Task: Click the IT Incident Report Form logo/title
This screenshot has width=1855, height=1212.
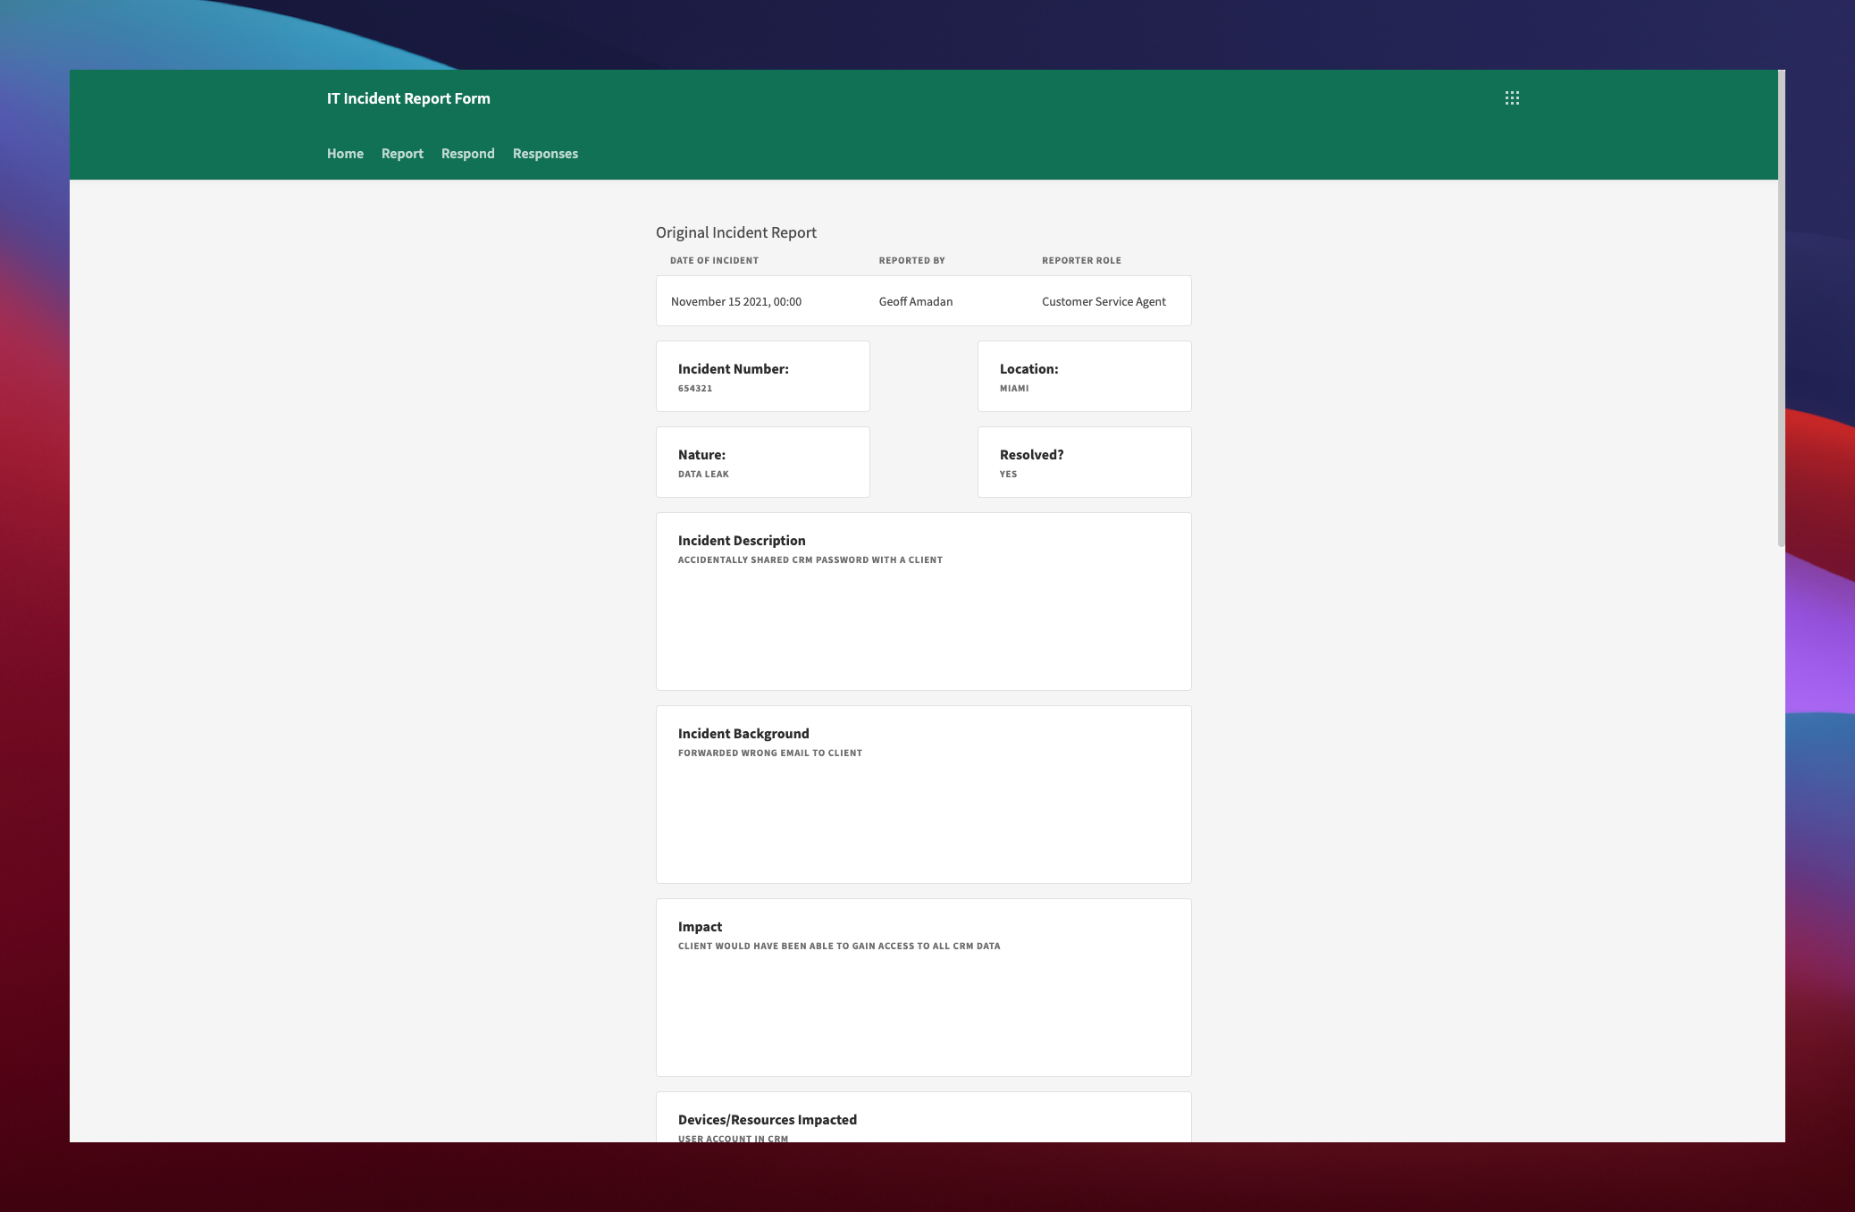Action: point(408,97)
